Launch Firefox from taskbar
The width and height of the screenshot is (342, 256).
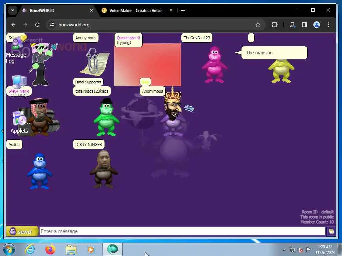(50, 249)
